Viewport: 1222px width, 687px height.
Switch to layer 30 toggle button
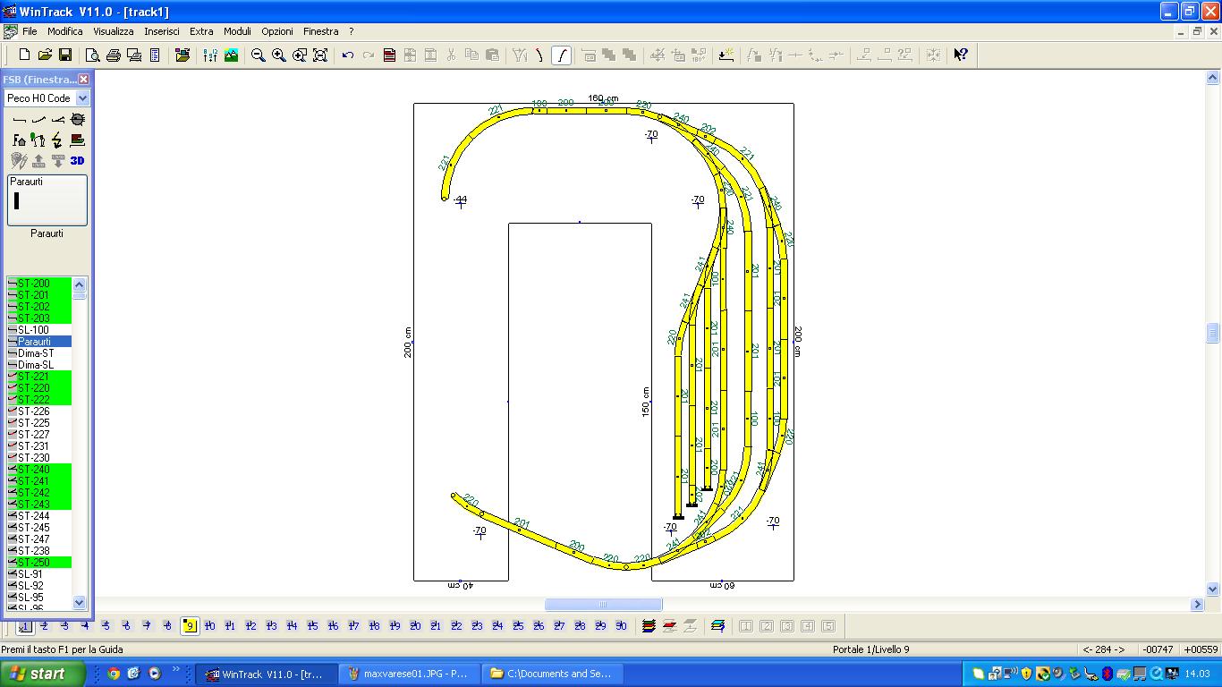pyautogui.click(x=622, y=626)
